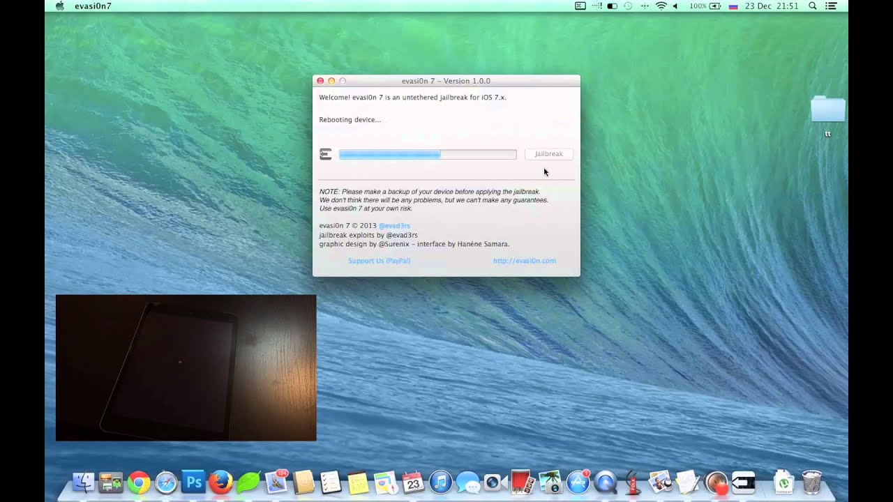893x502 pixels.
Task: Open Finder from the Dock
Action: tap(84, 482)
